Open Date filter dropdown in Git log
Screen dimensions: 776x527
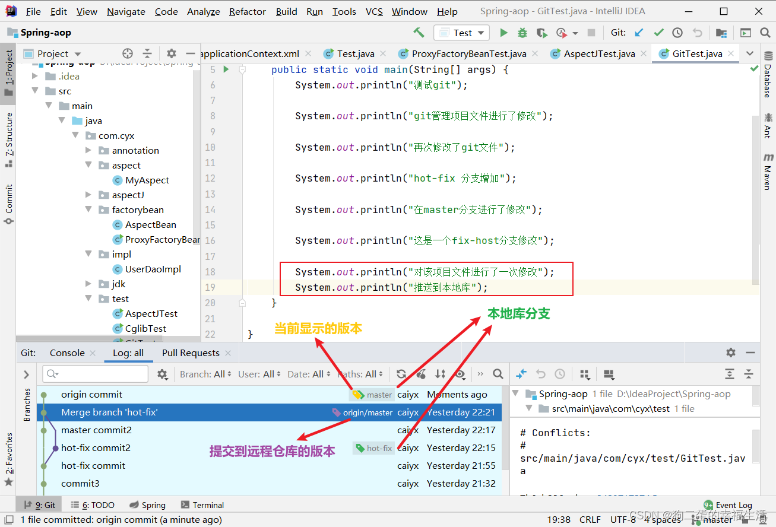click(x=309, y=374)
